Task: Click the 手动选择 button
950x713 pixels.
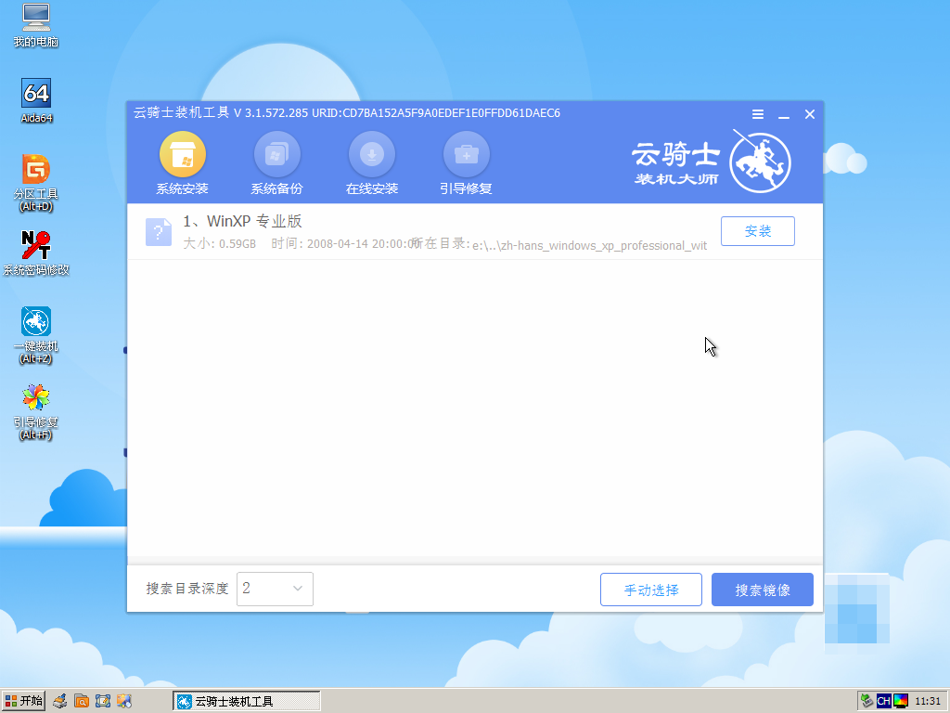Action: 650,590
